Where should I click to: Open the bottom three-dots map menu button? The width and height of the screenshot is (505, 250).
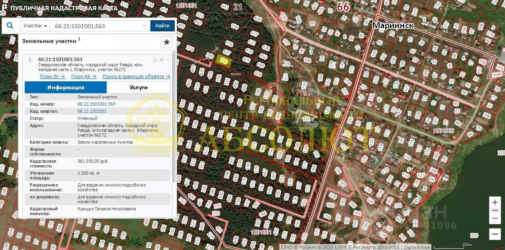click(x=495, y=234)
